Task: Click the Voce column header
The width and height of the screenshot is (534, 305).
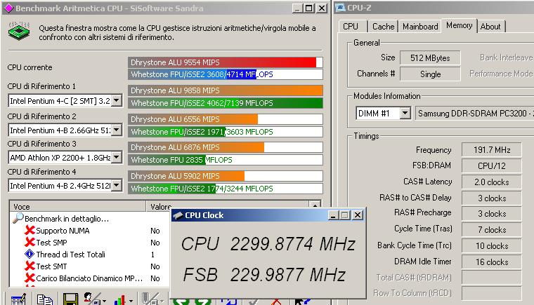Action: coord(78,206)
